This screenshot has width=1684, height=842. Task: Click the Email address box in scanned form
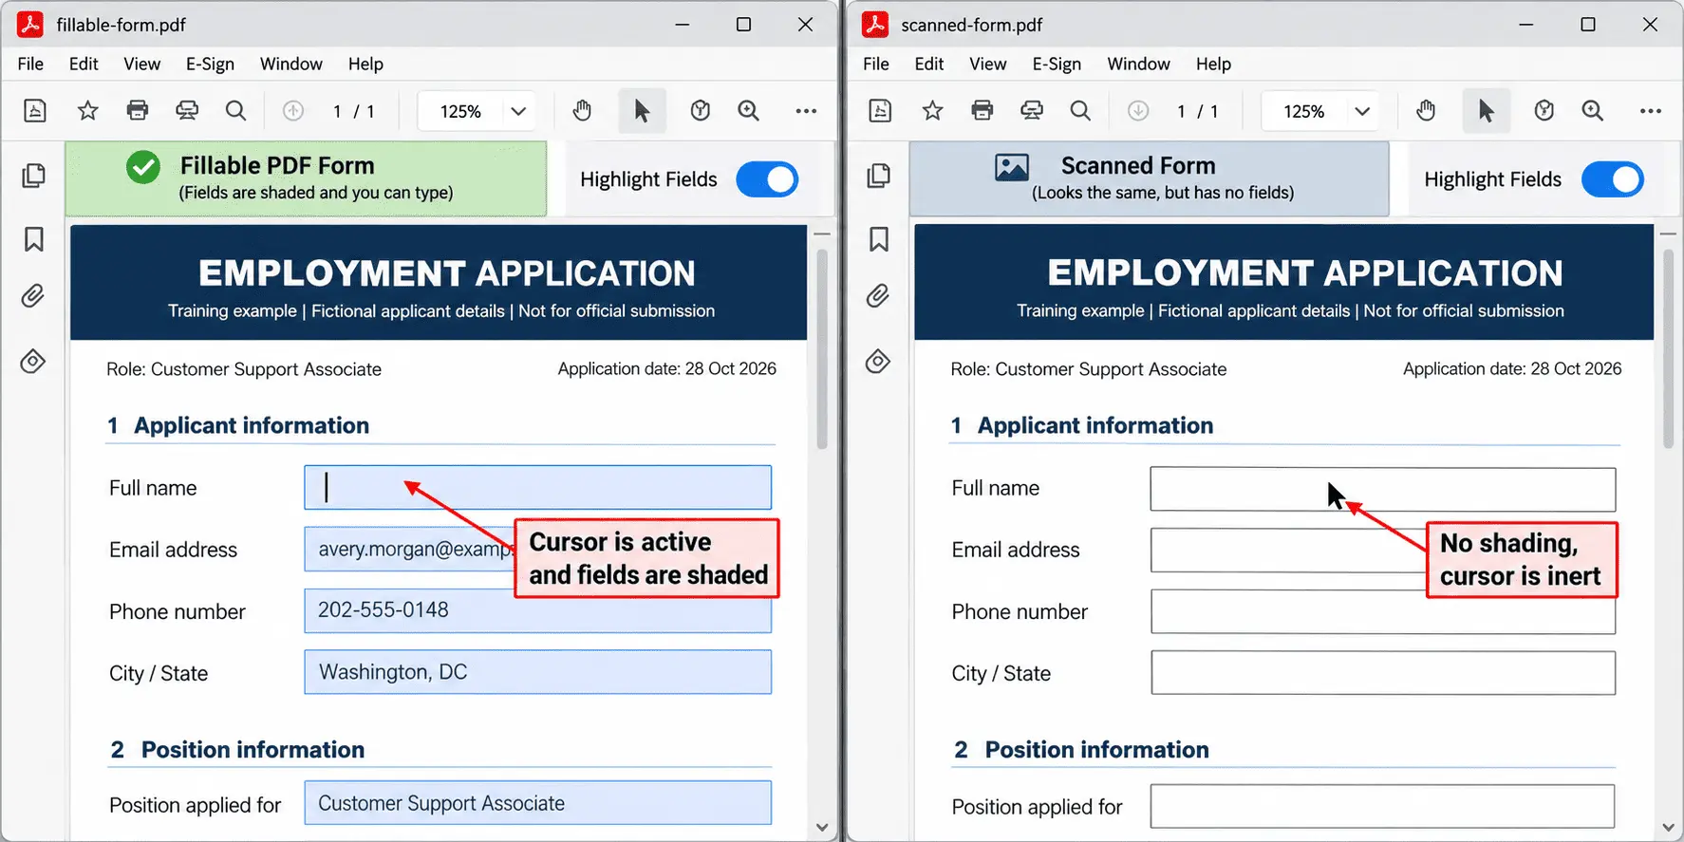click(x=1383, y=550)
